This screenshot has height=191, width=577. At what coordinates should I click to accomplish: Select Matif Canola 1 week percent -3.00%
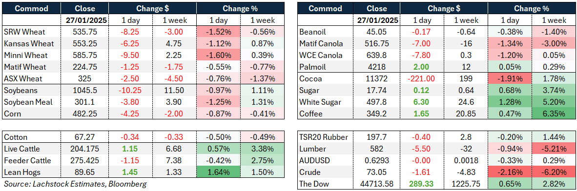point(551,44)
